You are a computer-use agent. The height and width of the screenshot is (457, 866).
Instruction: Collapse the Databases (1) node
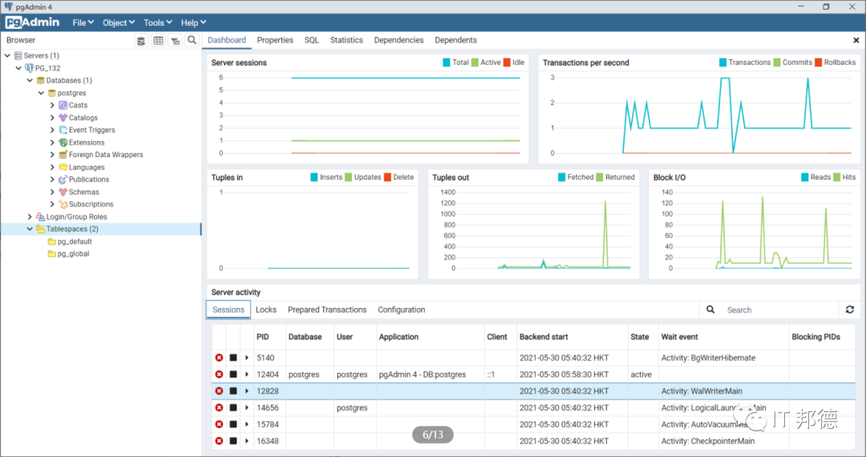[30, 80]
